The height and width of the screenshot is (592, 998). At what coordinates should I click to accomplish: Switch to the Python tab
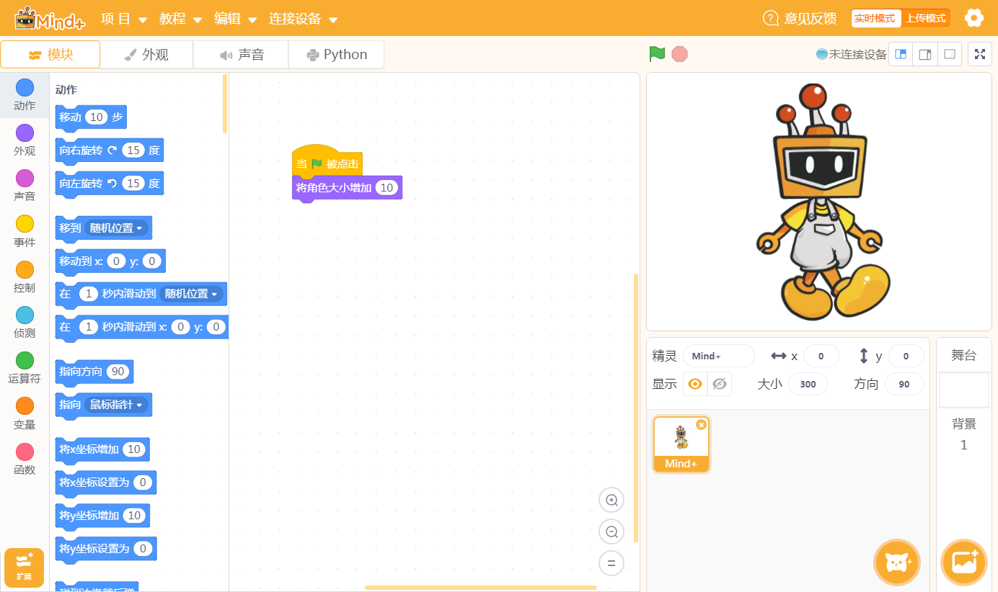336,55
